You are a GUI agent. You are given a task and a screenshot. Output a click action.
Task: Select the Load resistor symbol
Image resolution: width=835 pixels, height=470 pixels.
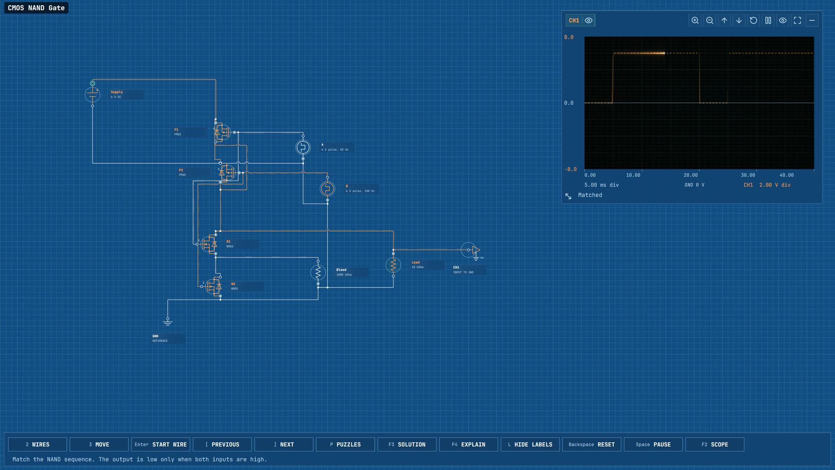coord(393,265)
